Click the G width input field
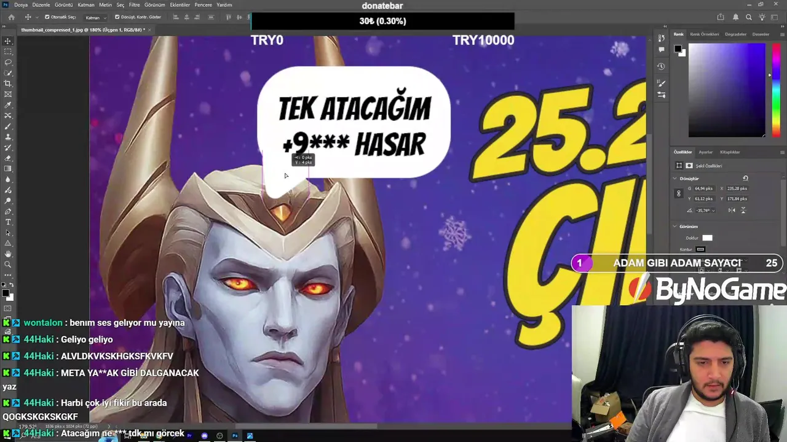 pos(703,188)
